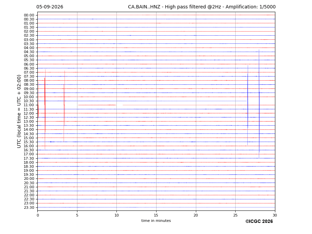Click the tall blue spike near minute 28
This screenshot has height=234, width=312.
[259, 103]
